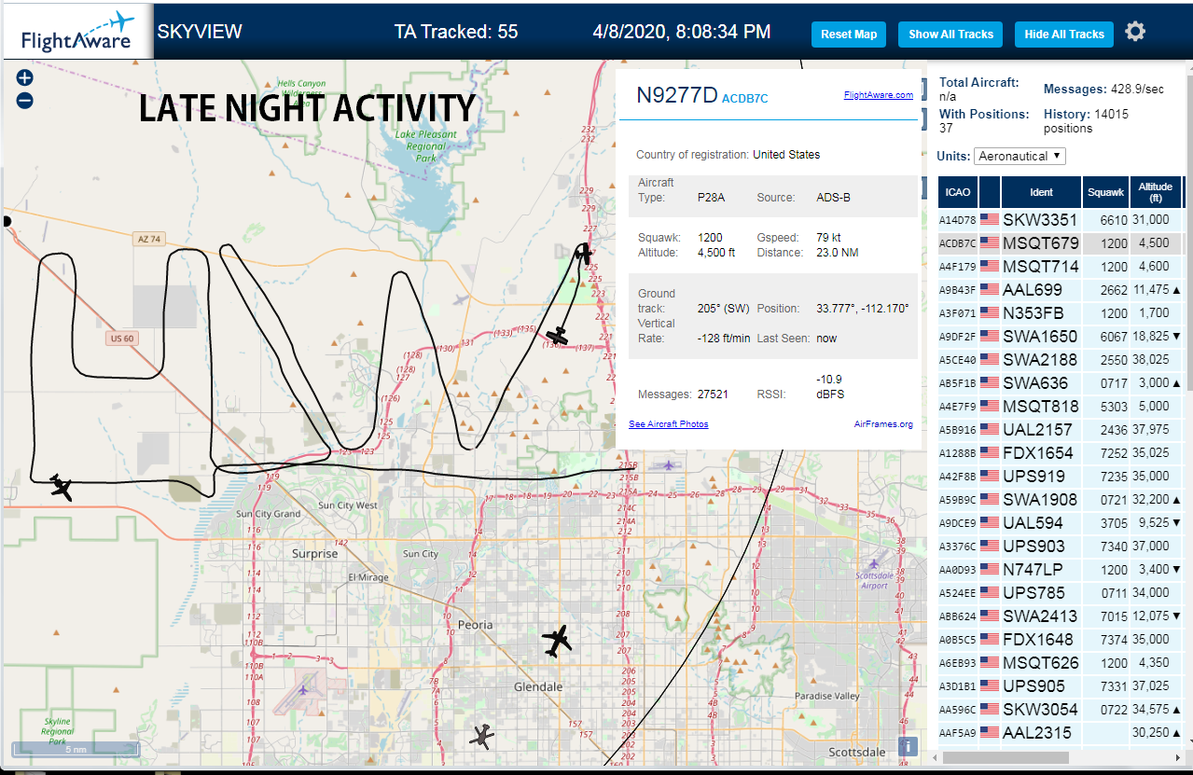The image size is (1193, 775).
Task: Sort table by Squawk column header
Action: tap(1105, 192)
